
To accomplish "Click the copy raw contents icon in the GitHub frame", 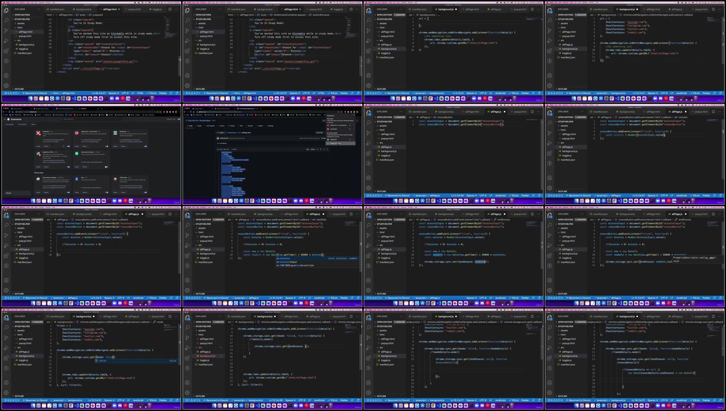I will (x=321, y=149).
